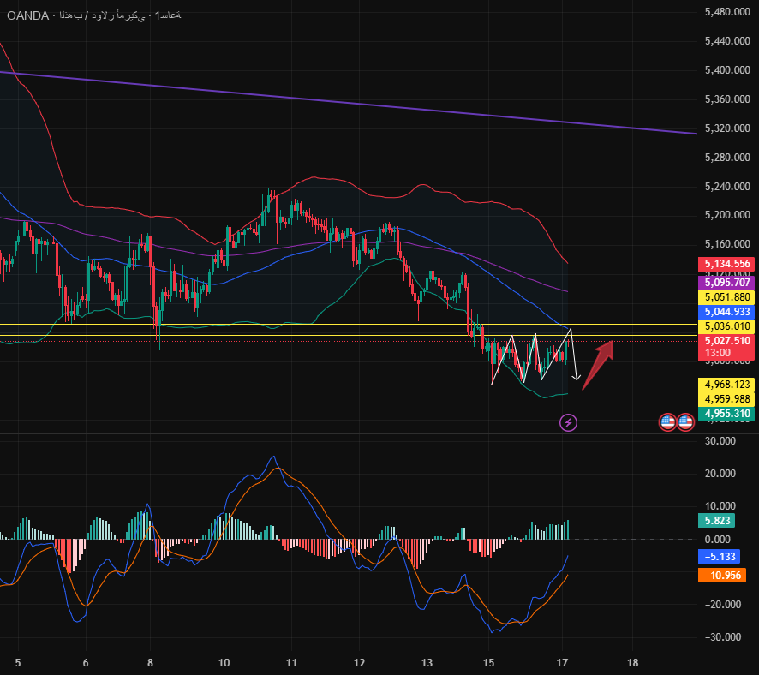Select the blue 5,044.933 price label
The image size is (759, 675).
[726, 312]
